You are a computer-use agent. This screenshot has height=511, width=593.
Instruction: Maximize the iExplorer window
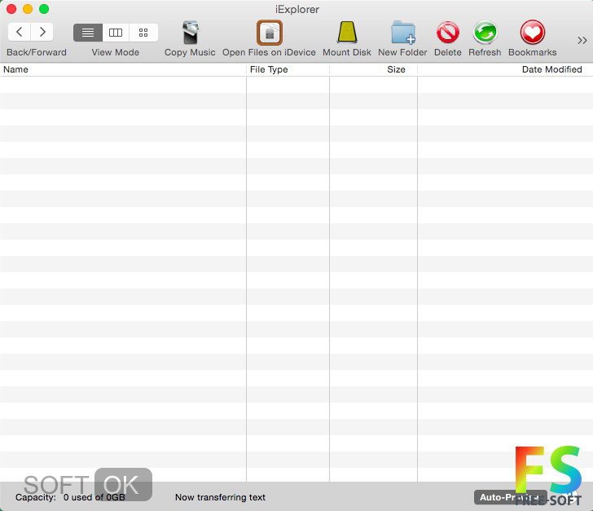point(44,9)
